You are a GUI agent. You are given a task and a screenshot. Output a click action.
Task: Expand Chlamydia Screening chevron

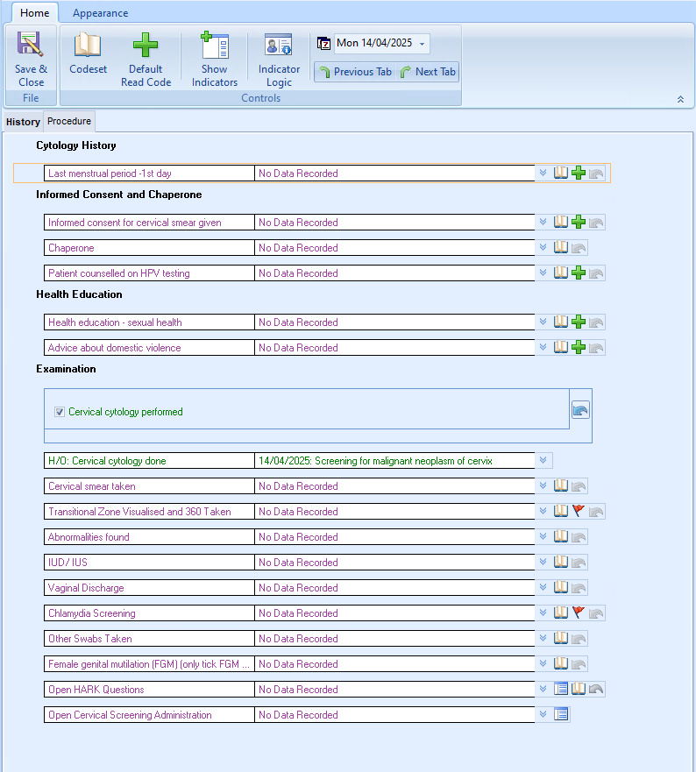[x=543, y=613]
